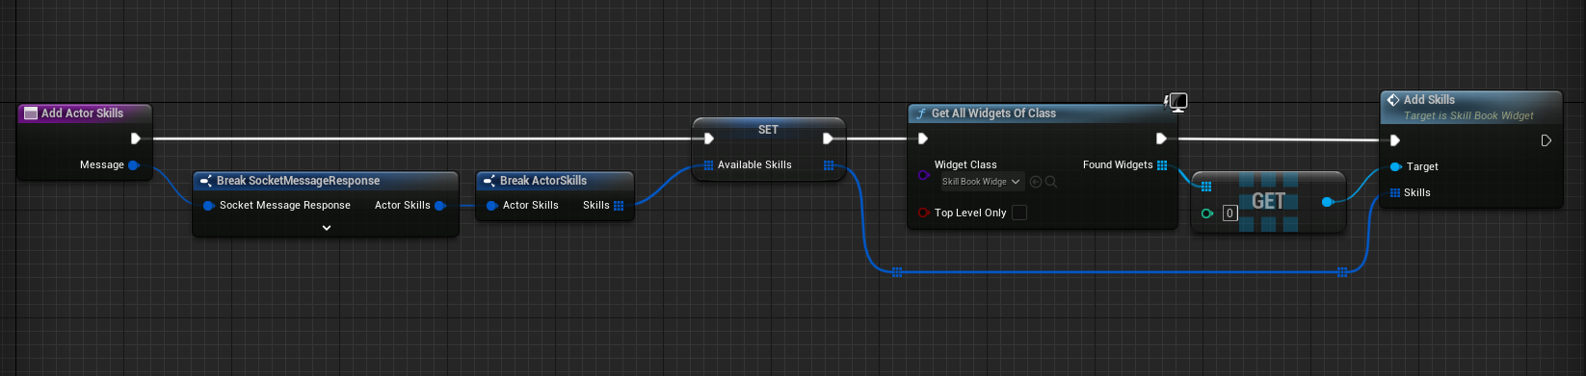Select the GET node label

point(1268,201)
